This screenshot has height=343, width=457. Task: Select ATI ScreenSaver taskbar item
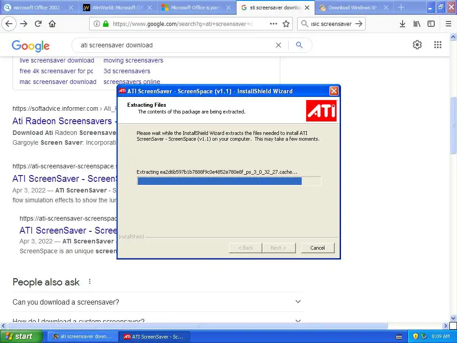(x=154, y=337)
